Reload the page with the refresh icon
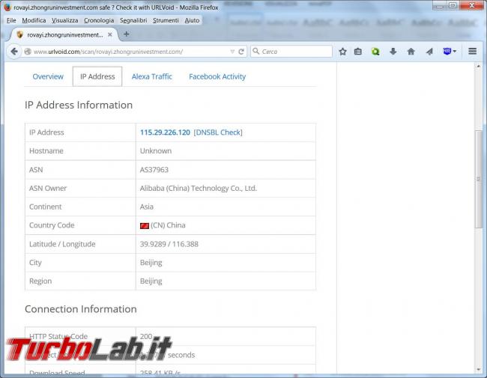This screenshot has height=378, width=487. pos(241,52)
